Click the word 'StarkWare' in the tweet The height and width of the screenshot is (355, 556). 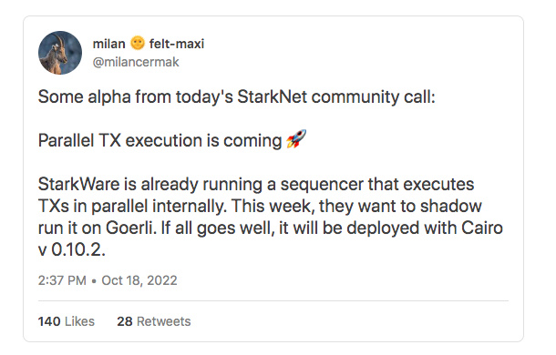point(78,184)
